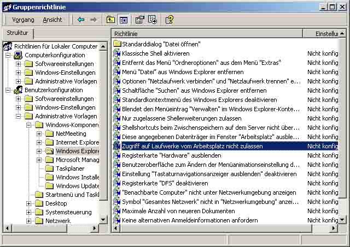Select the Windows Installer tree item
The image size is (350, 247).
(78, 177)
